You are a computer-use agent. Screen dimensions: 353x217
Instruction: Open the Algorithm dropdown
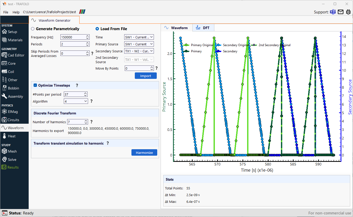(x=76, y=101)
